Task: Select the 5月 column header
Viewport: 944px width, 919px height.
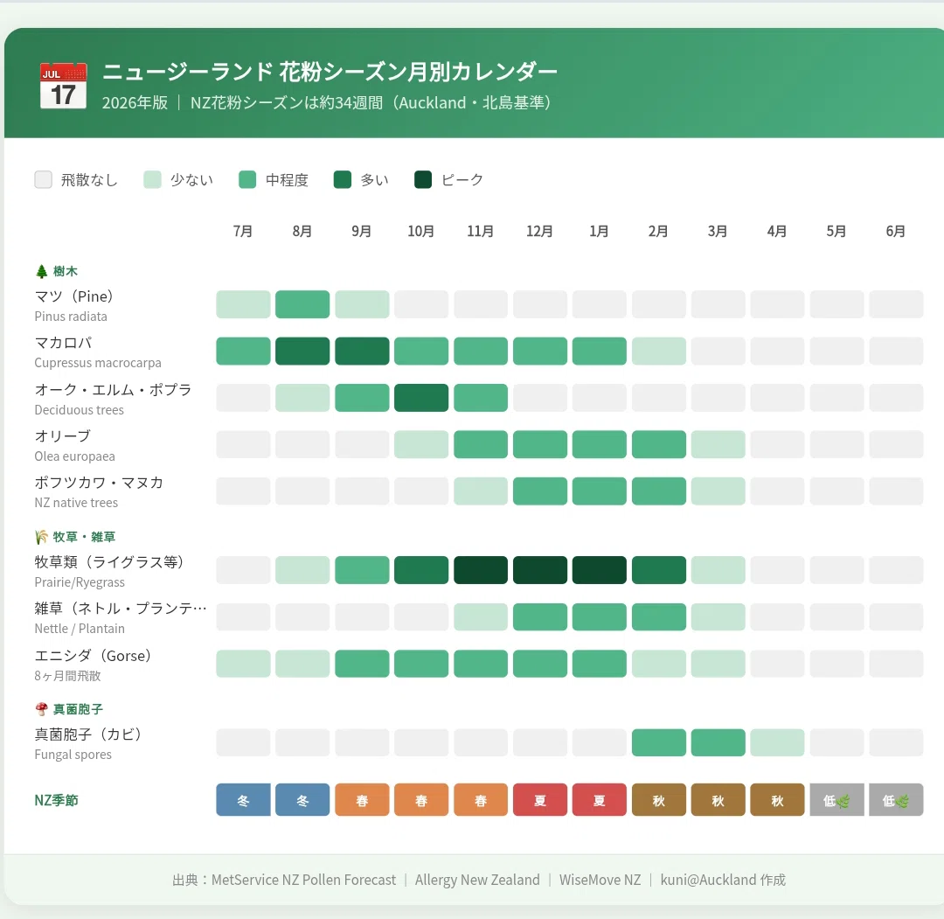Action: coord(836,231)
